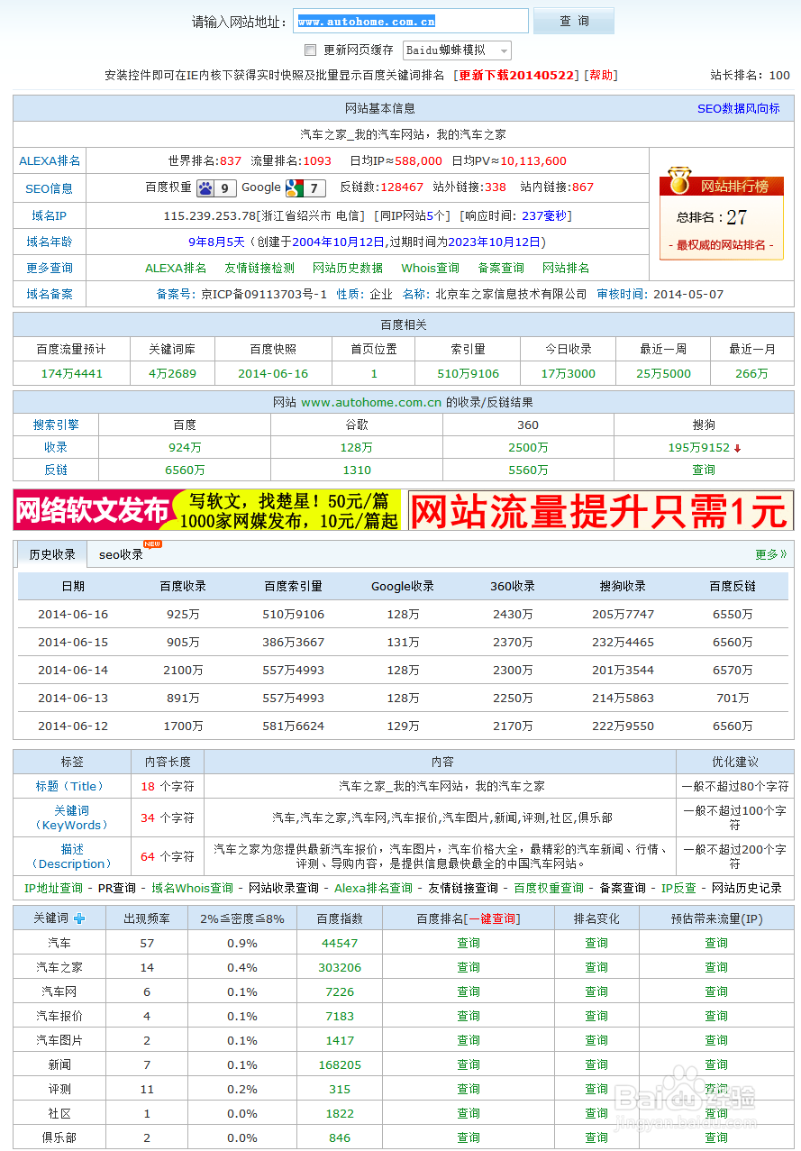This screenshot has height=1151, width=801.
Task: Click the ALEXA排名 row label
Action: [50, 161]
